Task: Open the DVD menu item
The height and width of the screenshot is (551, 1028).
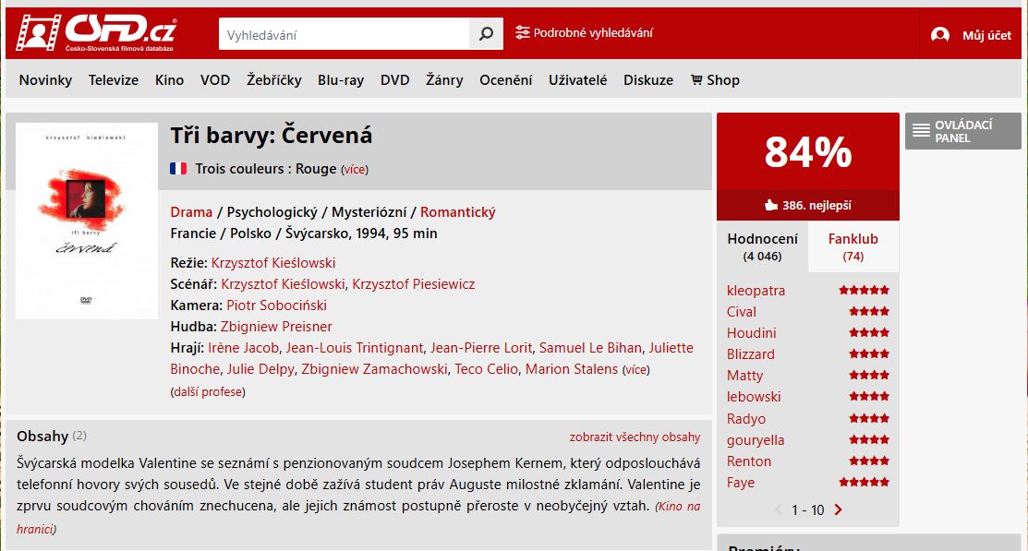Action: click(x=394, y=80)
